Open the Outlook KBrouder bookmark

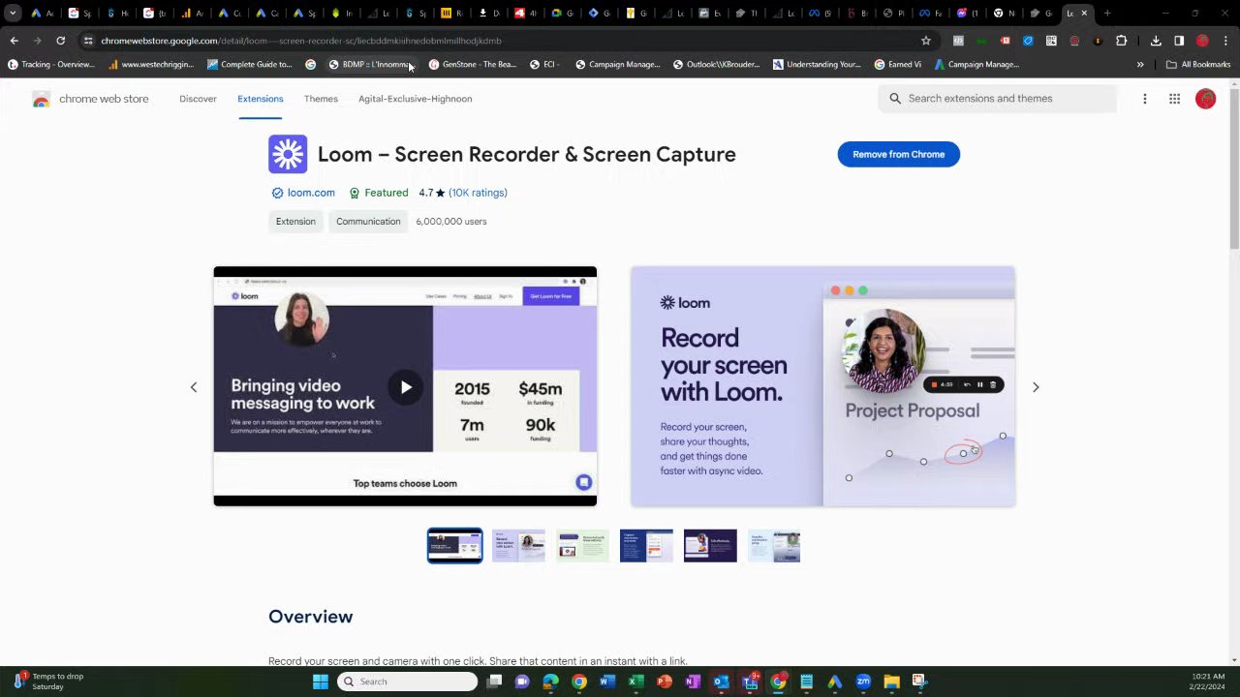715,65
